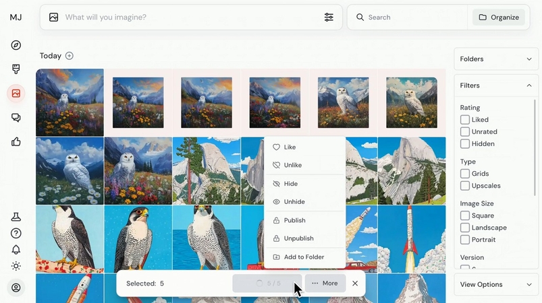Image resolution: width=542 pixels, height=303 pixels.
Task: Open the chat rooms icon in sidebar
Action: (16, 118)
